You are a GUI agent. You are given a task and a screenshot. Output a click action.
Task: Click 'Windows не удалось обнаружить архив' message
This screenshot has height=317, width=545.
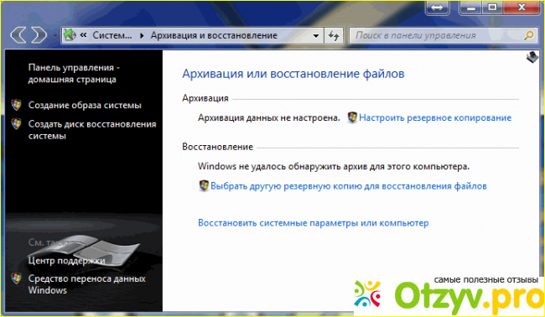click(334, 166)
